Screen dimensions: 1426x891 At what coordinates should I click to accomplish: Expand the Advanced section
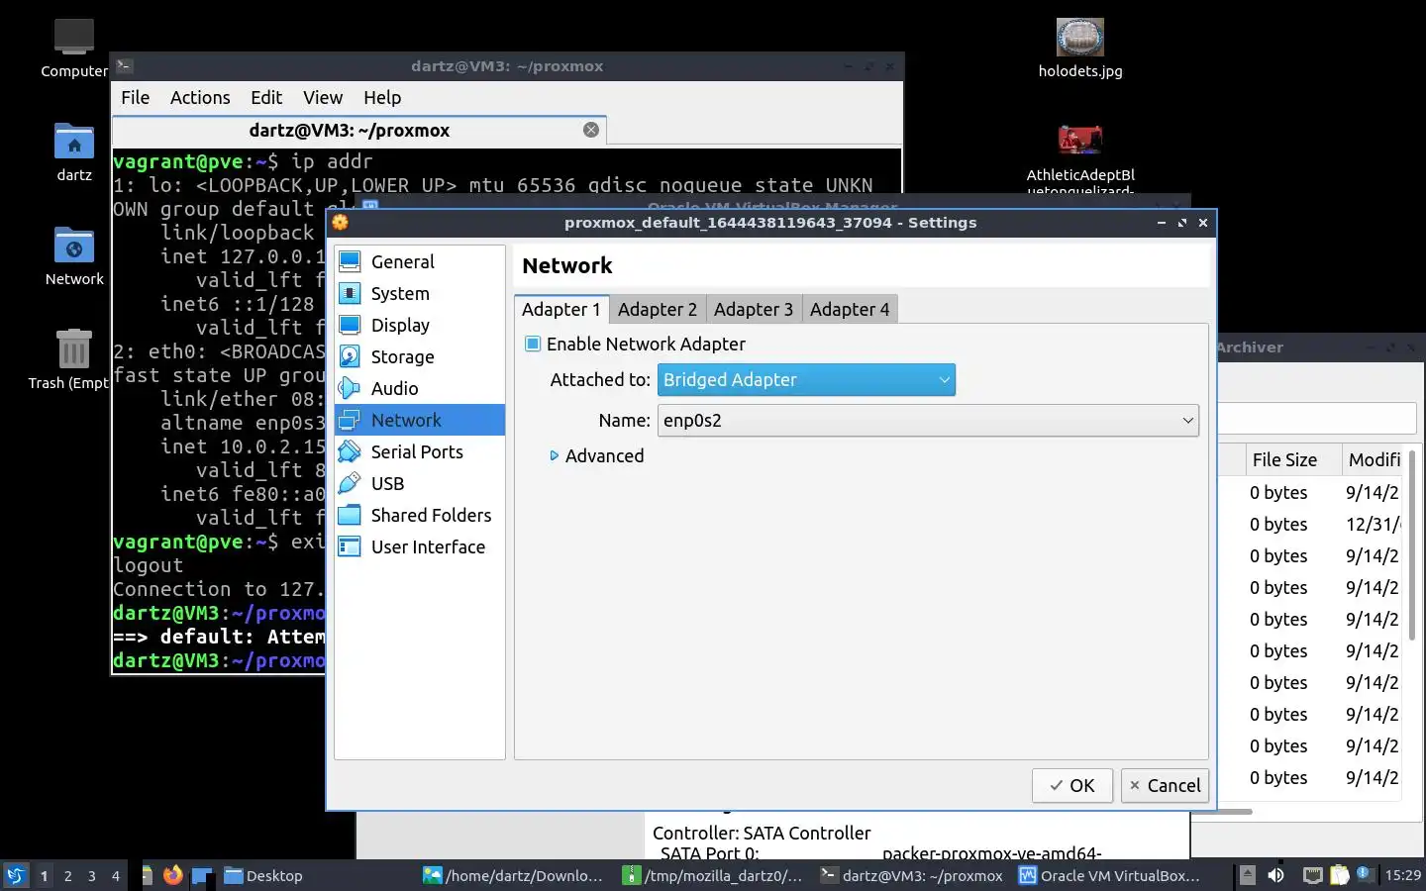[x=596, y=455]
